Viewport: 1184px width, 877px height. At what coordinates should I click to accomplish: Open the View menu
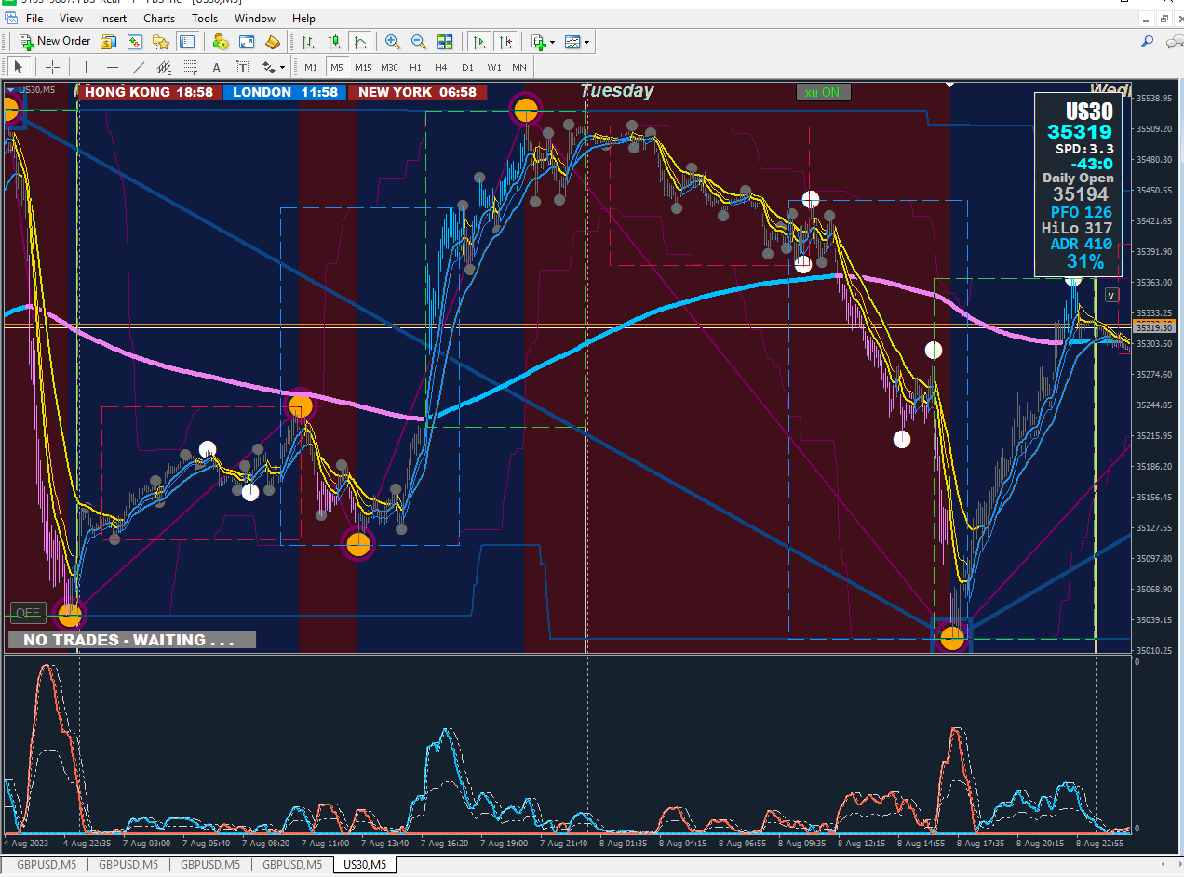(71, 18)
